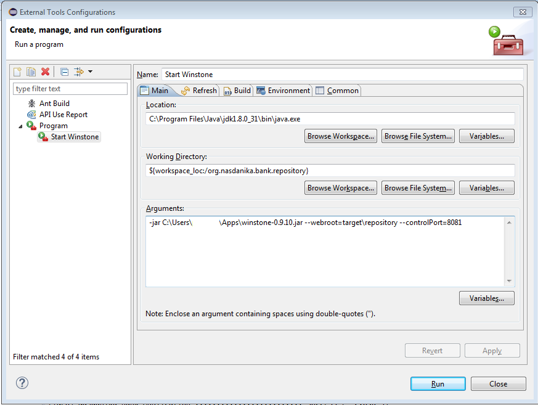Image resolution: width=538 pixels, height=405 pixels.
Task: Click Browse File System under Location
Action: [x=418, y=136]
